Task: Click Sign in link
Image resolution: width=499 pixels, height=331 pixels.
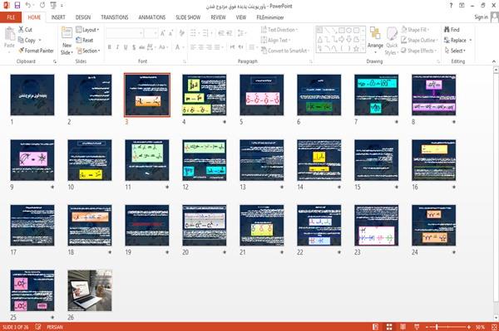Action: [x=481, y=17]
